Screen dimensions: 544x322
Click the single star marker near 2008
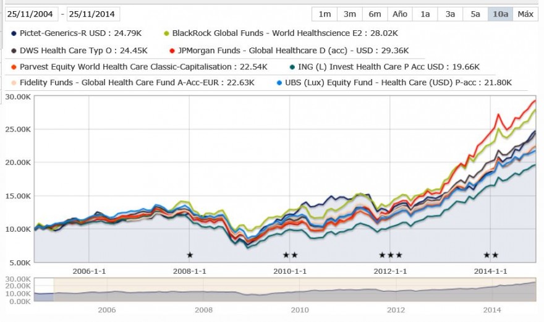[190, 255]
